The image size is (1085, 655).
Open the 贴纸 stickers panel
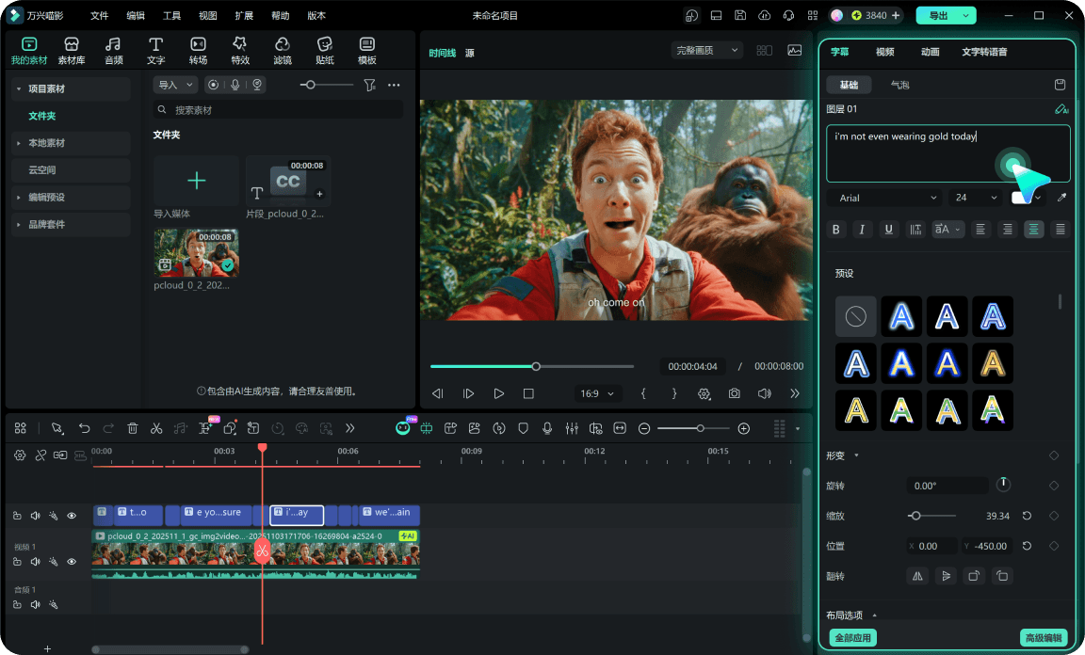coord(325,51)
